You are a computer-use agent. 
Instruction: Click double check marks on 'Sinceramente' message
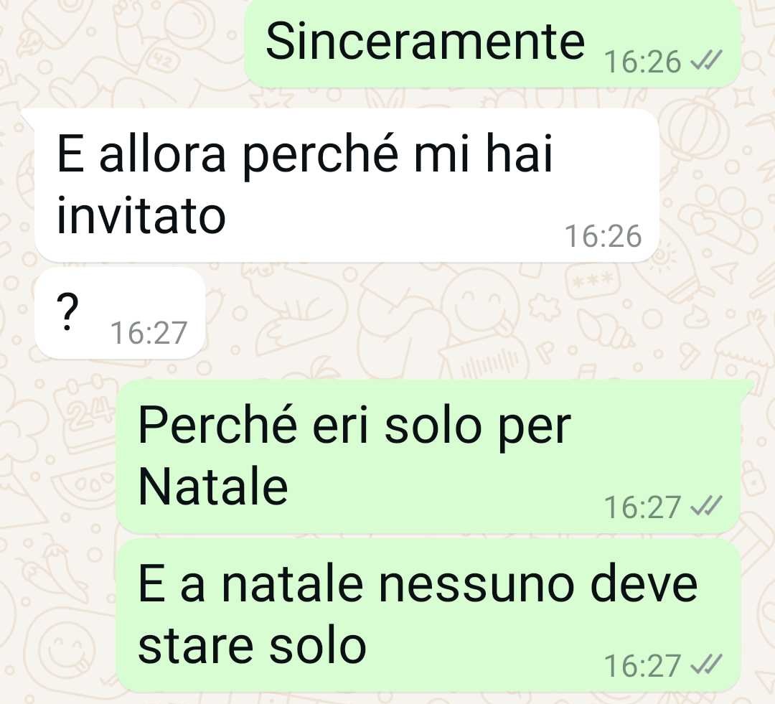point(706,61)
